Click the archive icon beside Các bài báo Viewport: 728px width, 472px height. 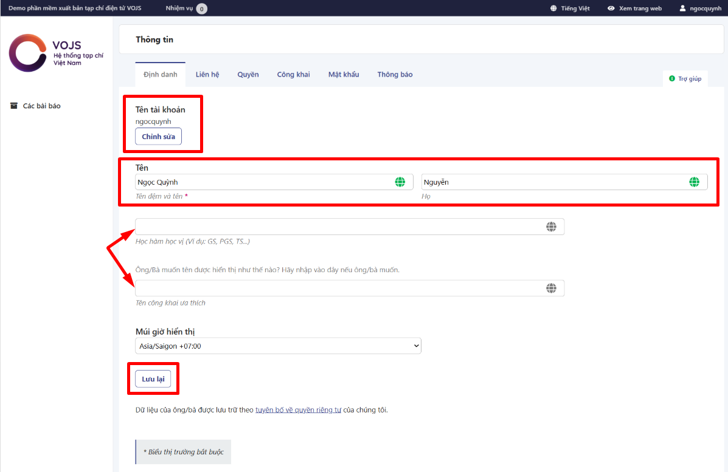[x=14, y=106]
